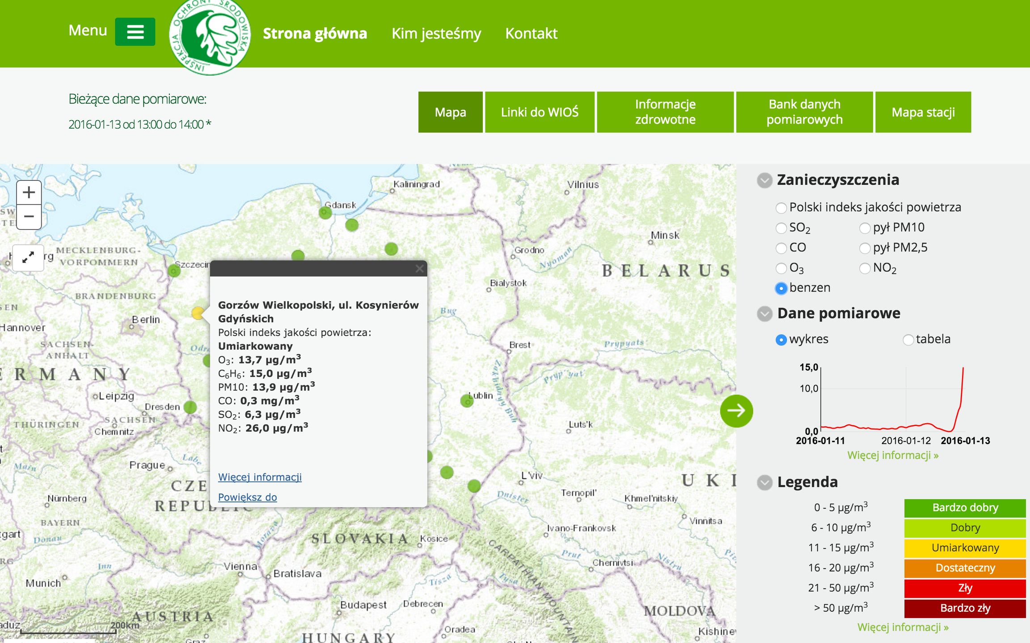1030x643 pixels.
Task: Click the red Zły legend swatch
Action: pyautogui.click(x=965, y=588)
